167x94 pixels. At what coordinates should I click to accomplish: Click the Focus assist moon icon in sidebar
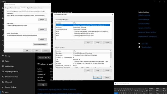point(3,40)
